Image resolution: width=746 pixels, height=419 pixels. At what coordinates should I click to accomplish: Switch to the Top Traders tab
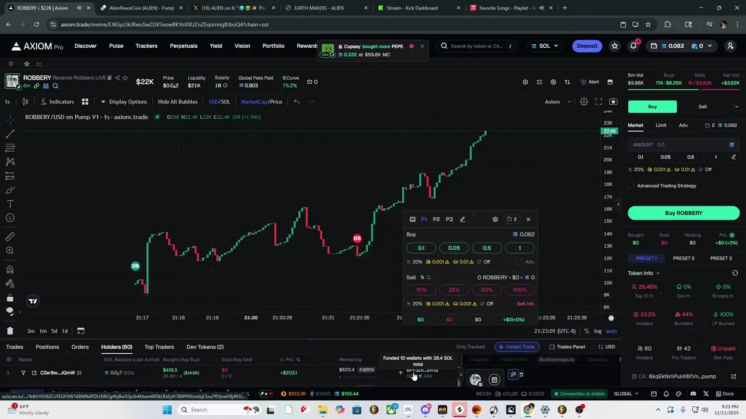[x=159, y=347]
